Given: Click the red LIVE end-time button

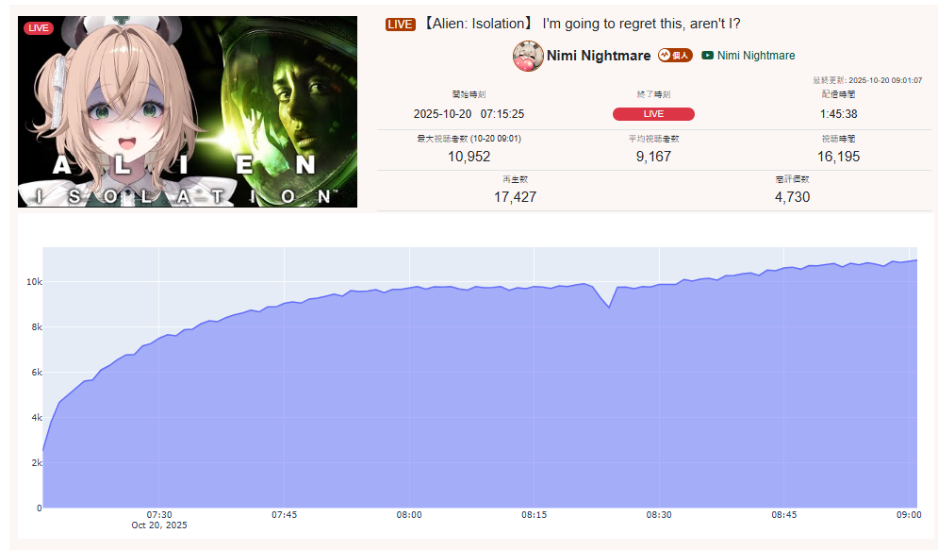Looking at the screenshot, I should pyautogui.click(x=653, y=114).
